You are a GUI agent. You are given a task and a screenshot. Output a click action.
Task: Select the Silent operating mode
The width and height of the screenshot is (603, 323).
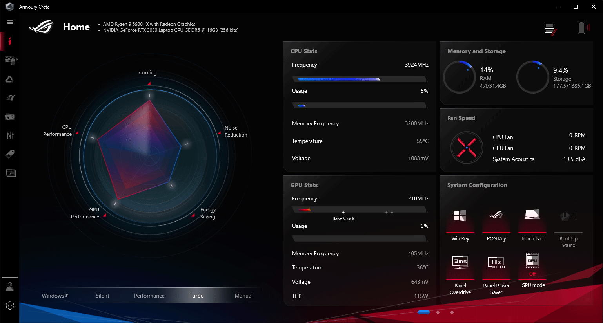tap(102, 296)
